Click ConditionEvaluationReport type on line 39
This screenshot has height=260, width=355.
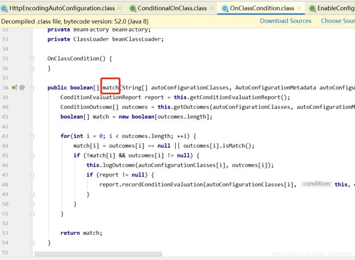tap(100, 98)
